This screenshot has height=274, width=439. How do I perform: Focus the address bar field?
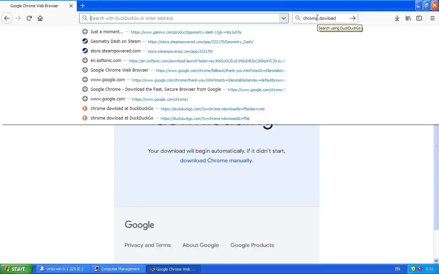click(185, 18)
